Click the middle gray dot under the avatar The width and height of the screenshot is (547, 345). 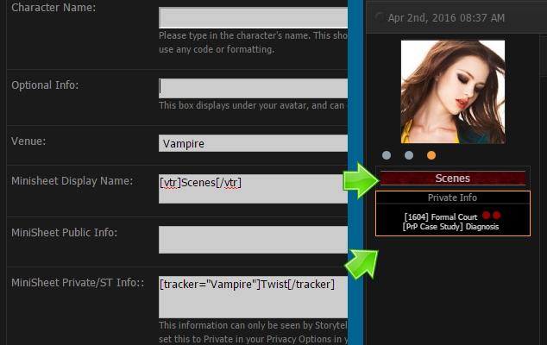tap(409, 155)
